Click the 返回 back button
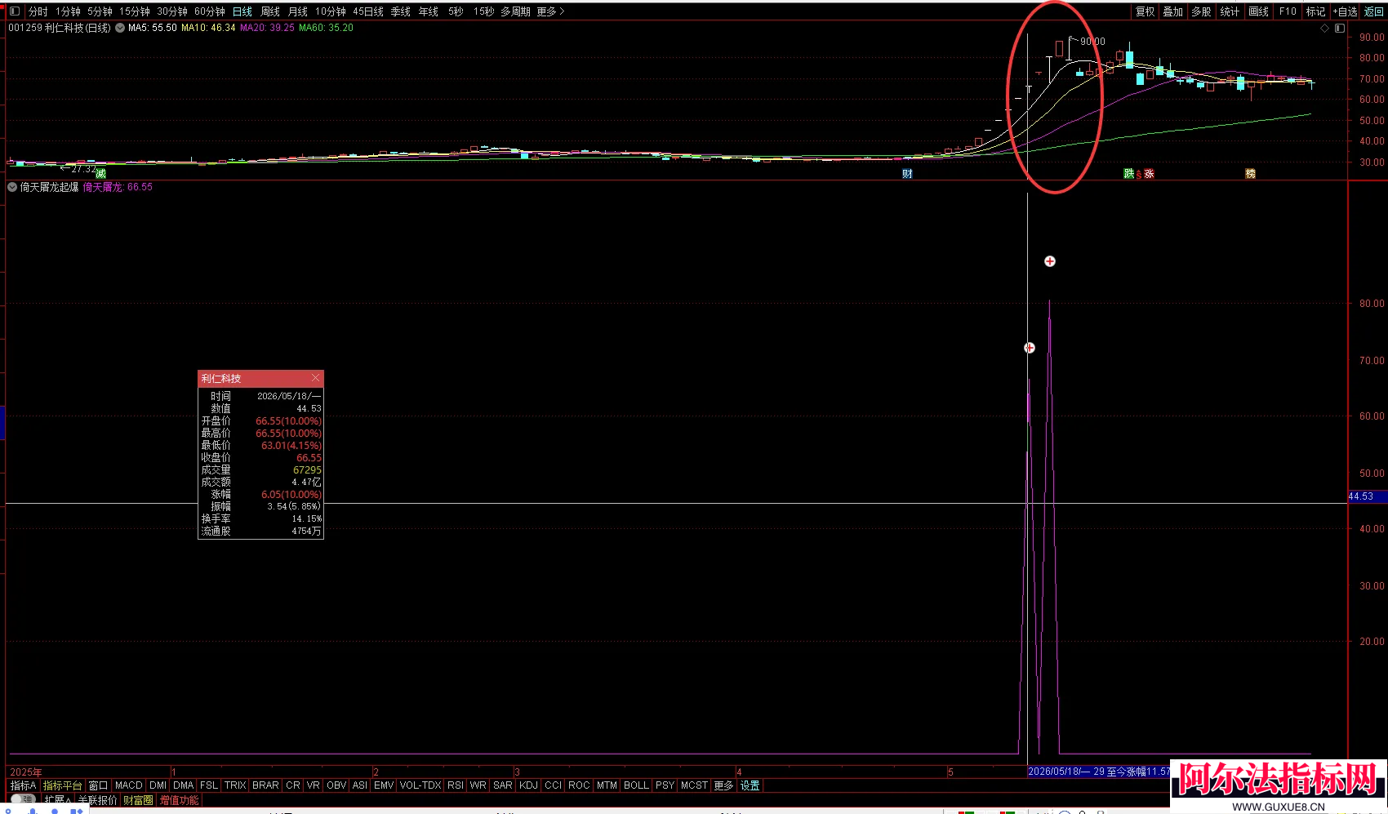This screenshot has width=1388, height=814. click(1374, 11)
